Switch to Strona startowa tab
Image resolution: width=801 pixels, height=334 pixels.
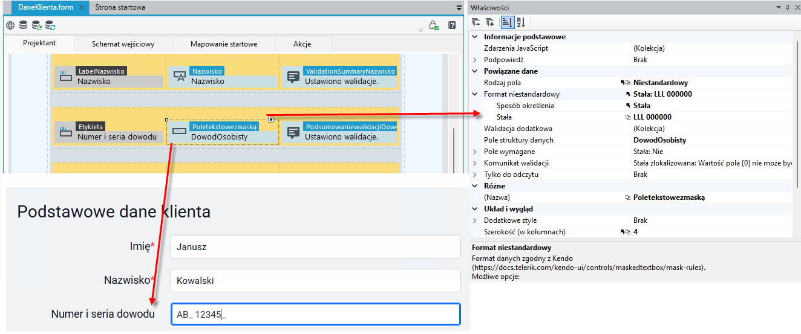(x=120, y=7)
